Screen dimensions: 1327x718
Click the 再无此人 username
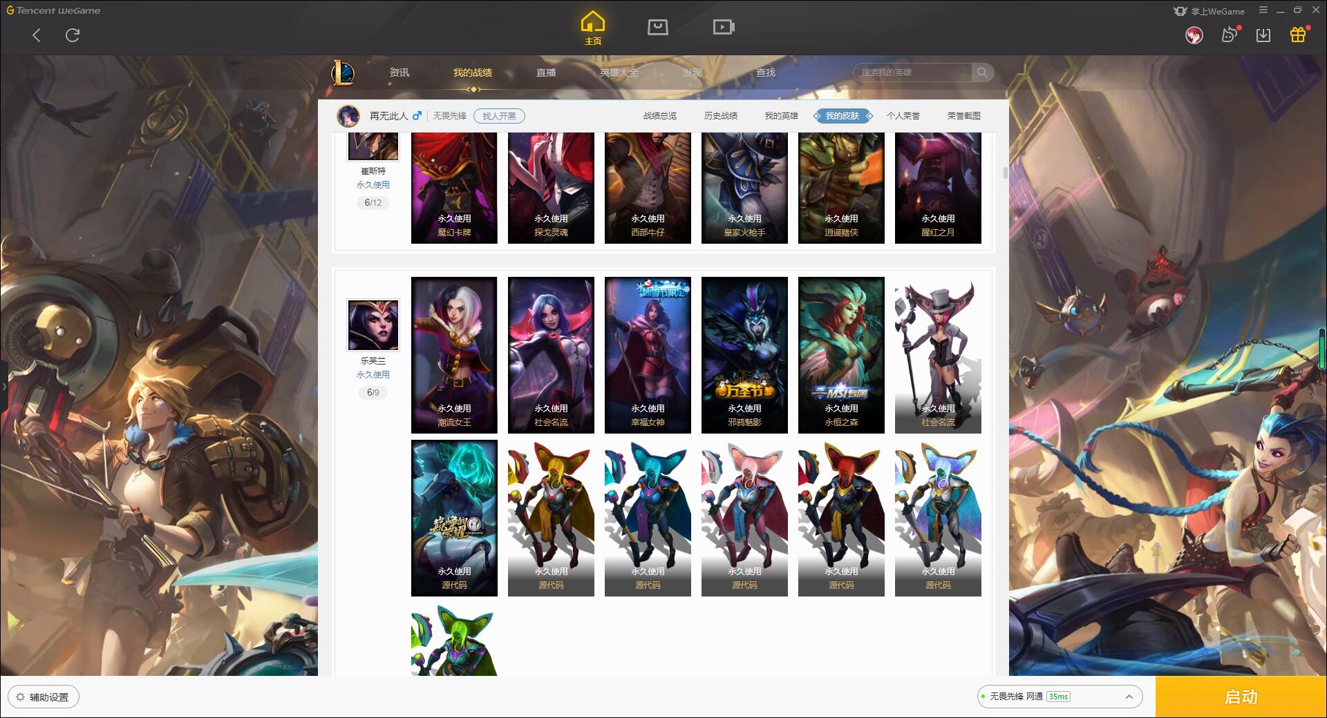pyautogui.click(x=388, y=116)
